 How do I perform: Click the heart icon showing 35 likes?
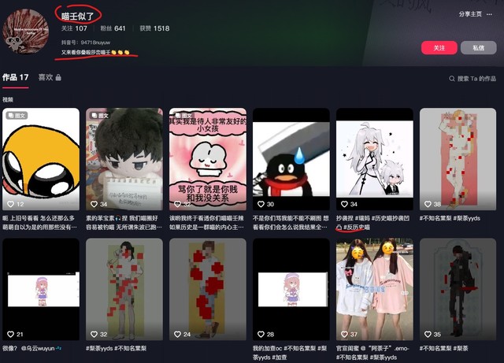428,334
